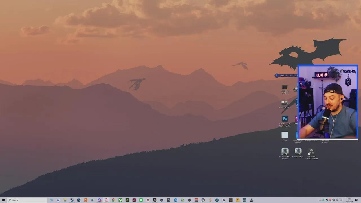Click the Steam icon in taskbar
This screenshot has height=203, width=361.
72,200
